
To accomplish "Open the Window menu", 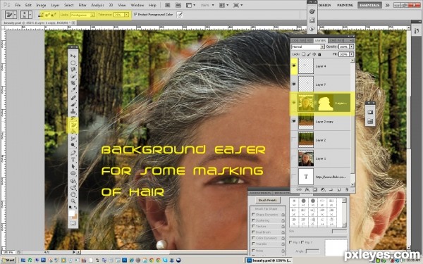I will [x=137, y=5].
